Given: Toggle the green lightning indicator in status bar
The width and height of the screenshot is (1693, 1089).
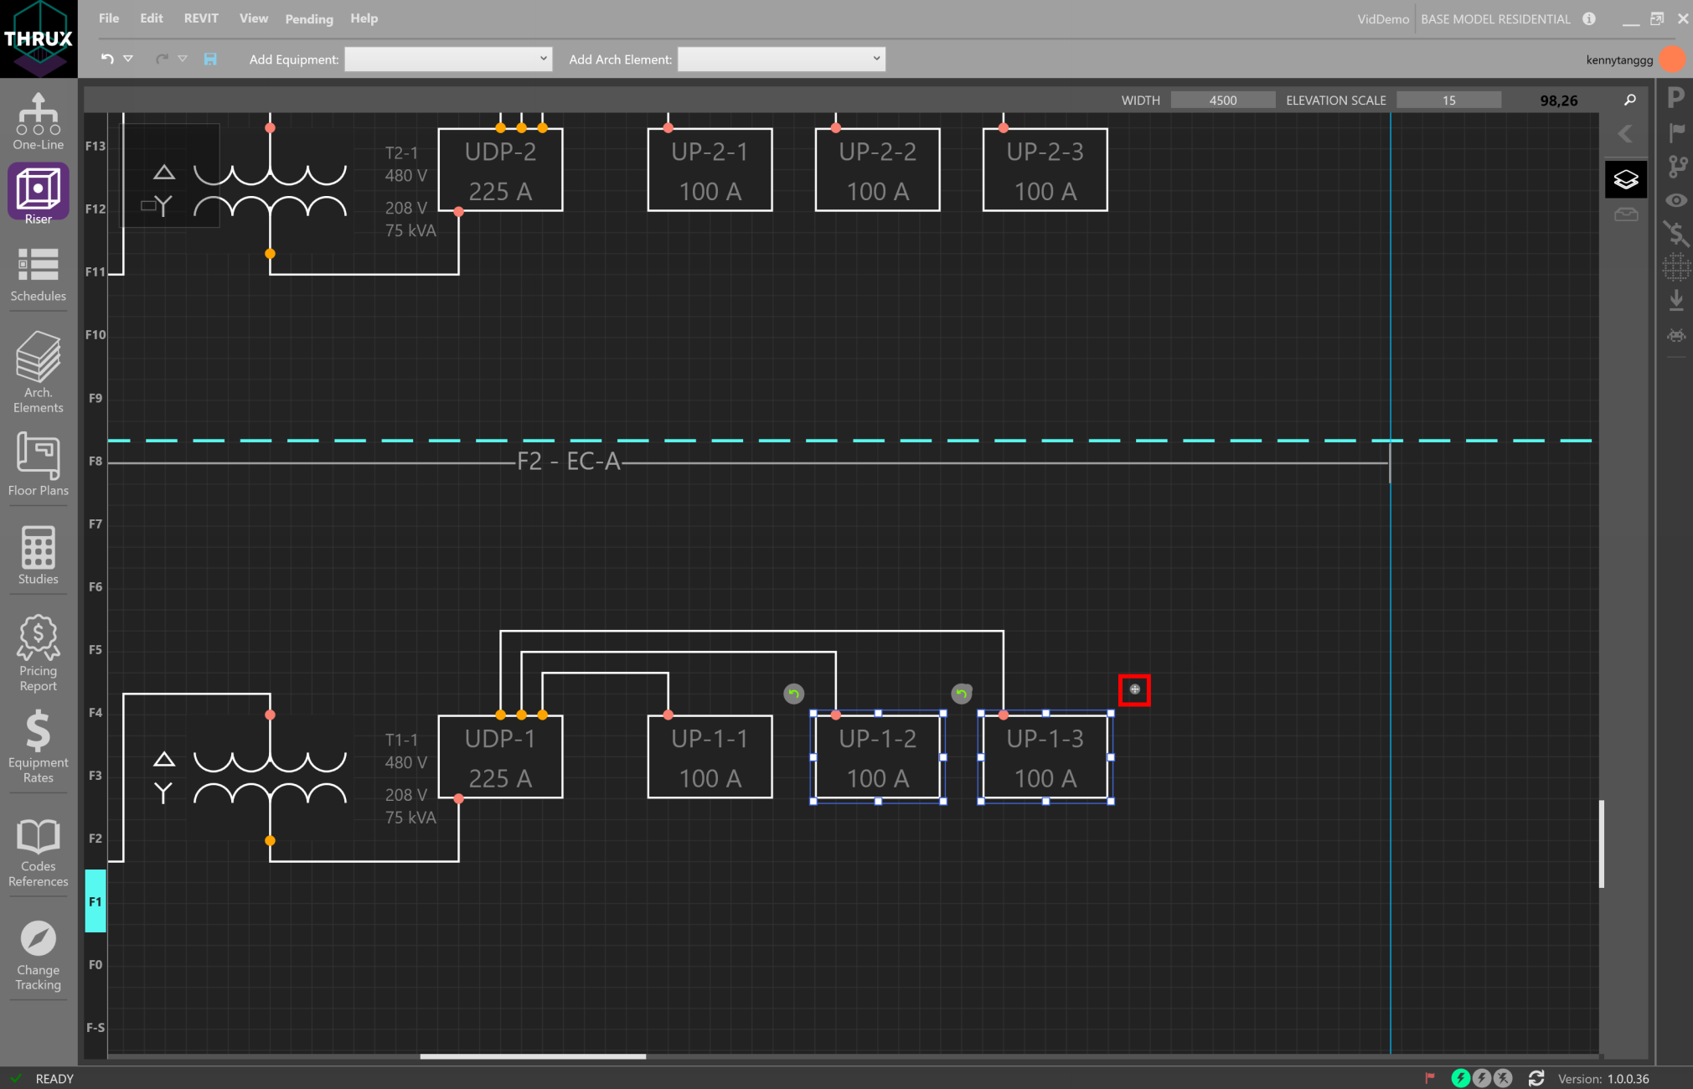Looking at the screenshot, I should click(x=1461, y=1078).
